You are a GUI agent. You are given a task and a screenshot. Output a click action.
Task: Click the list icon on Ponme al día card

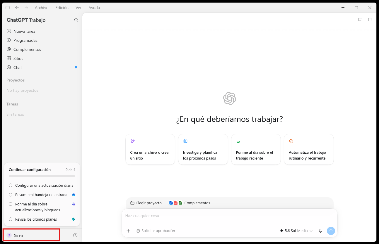[238, 141]
